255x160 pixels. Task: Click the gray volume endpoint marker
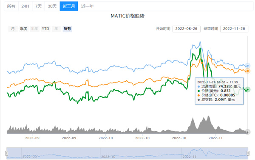coord(247,132)
